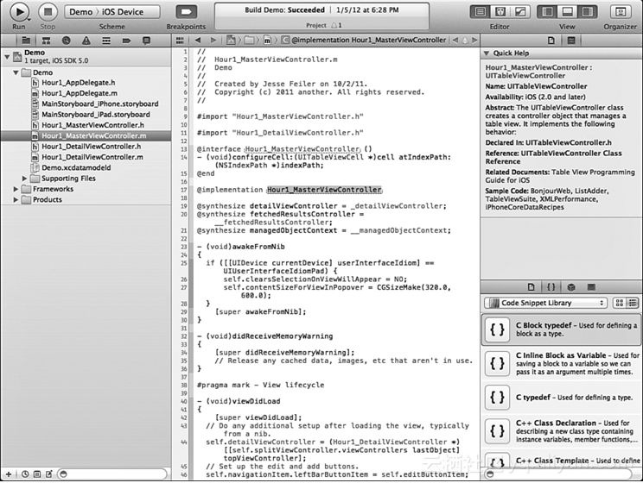The height and width of the screenshot is (483, 643).
Task: Click UITableViewController Class Reference link
Action: tap(554, 157)
